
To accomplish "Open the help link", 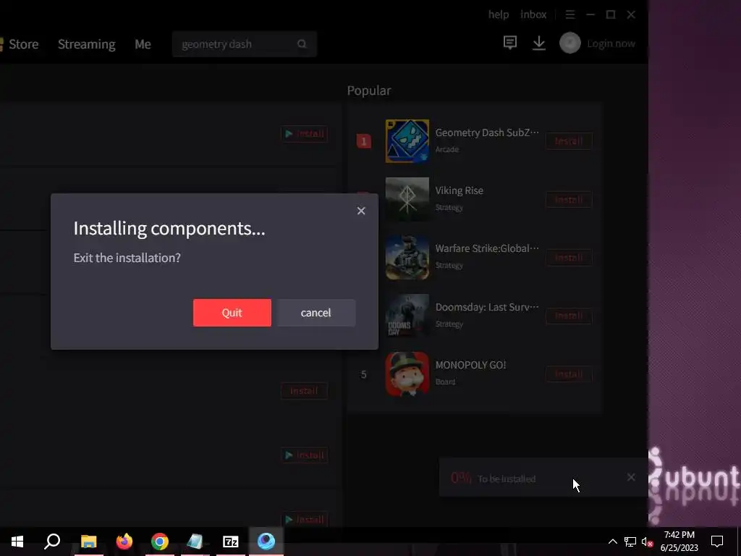I will click(x=499, y=14).
